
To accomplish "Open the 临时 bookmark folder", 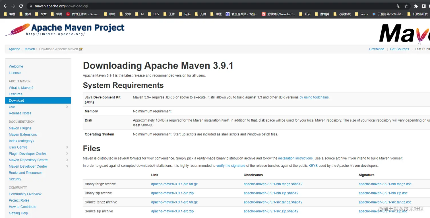I will [110, 14].
